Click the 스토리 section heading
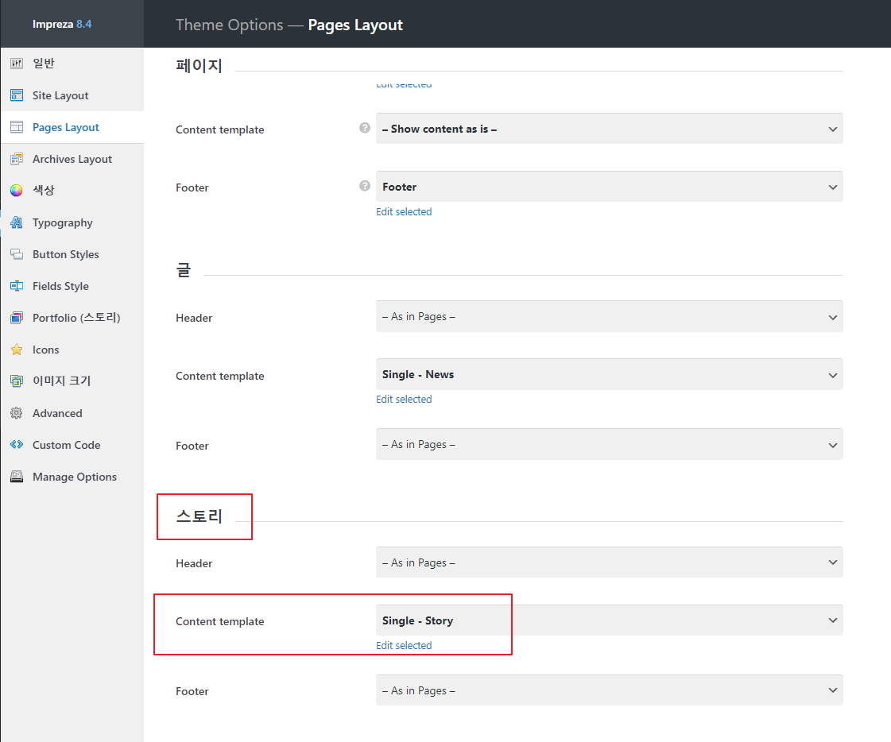Image resolution: width=891 pixels, height=742 pixels. pos(199,516)
